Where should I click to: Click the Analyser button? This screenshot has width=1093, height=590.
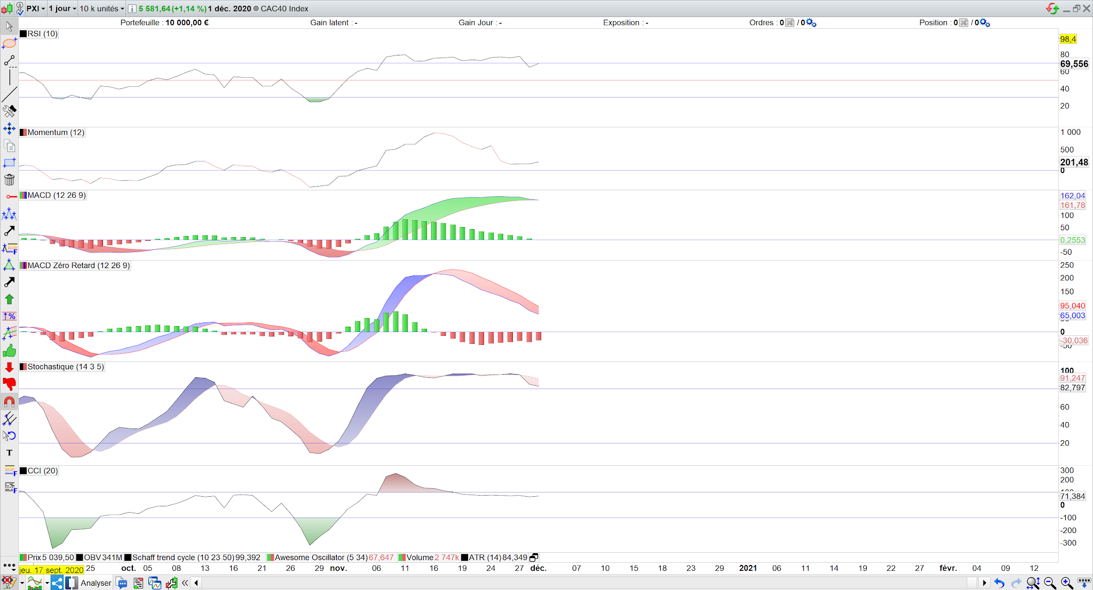(96, 583)
